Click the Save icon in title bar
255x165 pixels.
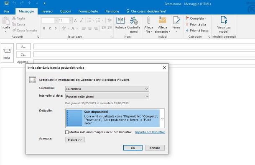pyautogui.click(x=6, y=3)
